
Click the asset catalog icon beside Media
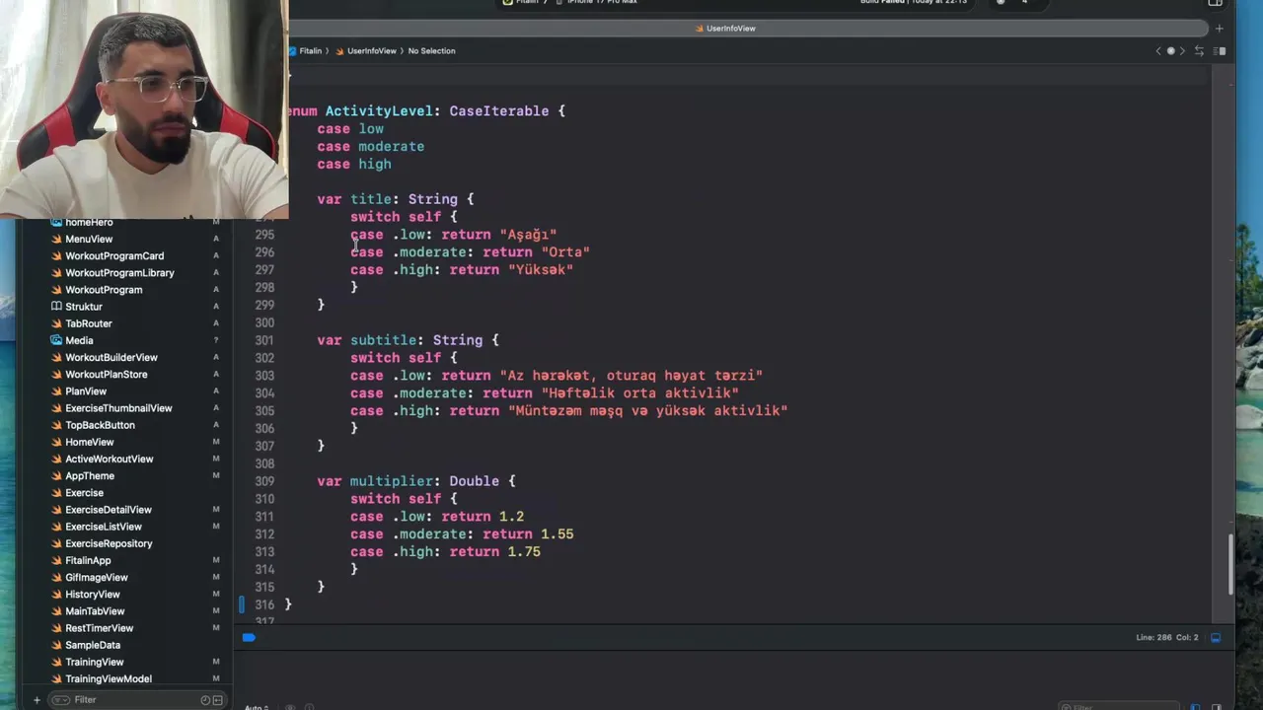click(x=56, y=340)
